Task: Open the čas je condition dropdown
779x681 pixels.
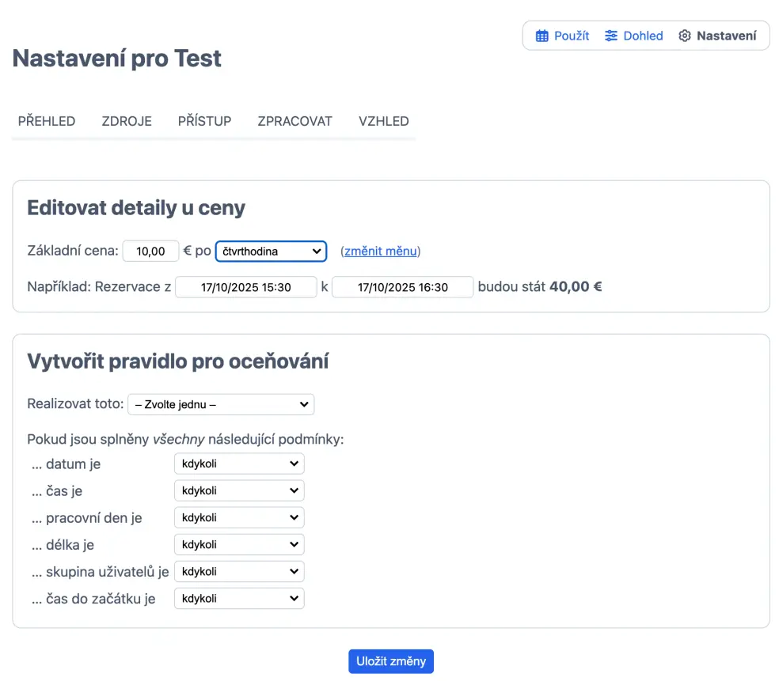Action: (x=239, y=490)
